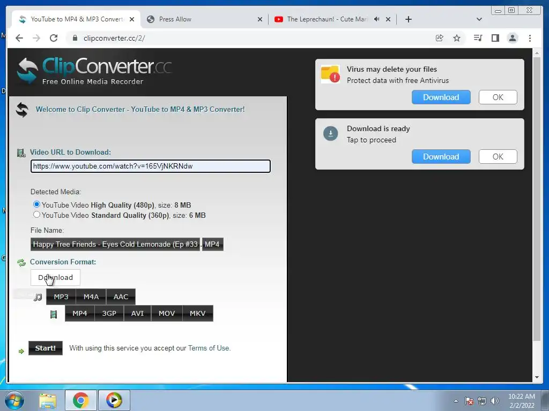This screenshot has width=549, height=411.
Task: Click Download in Download is ready popup
Action: (x=441, y=157)
